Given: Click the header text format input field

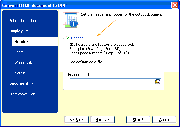Looking at the screenshot, I should (115, 61).
